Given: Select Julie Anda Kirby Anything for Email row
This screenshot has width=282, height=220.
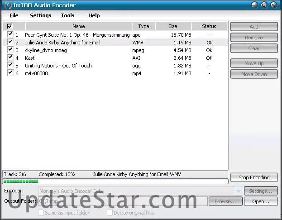Looking at the screenshot, I should tap(115, 43).
